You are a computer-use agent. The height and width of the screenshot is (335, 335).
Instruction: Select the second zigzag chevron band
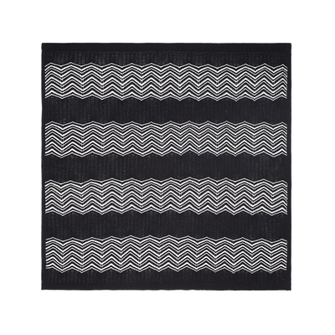click(x=166, y=139)
